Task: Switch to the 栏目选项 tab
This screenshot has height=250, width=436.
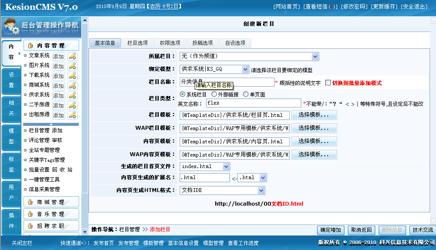Action: pyautogui.click(x=137, y=43)
